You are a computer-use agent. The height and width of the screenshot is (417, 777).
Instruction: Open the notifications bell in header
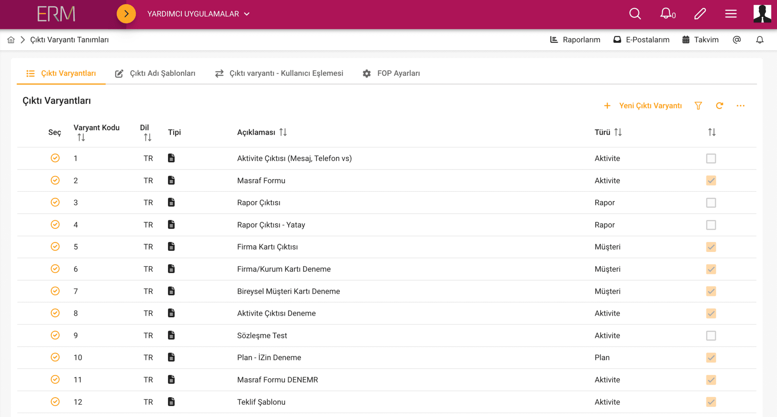pos(667,14)
